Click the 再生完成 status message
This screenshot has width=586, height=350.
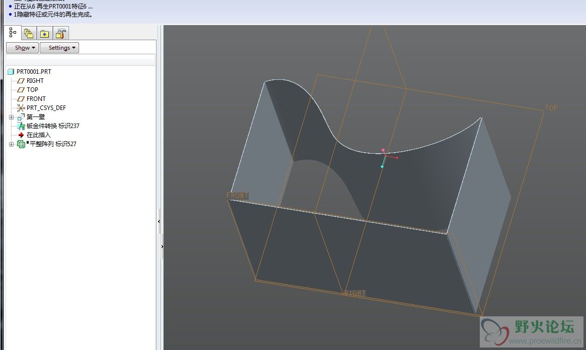coord(53,15)
